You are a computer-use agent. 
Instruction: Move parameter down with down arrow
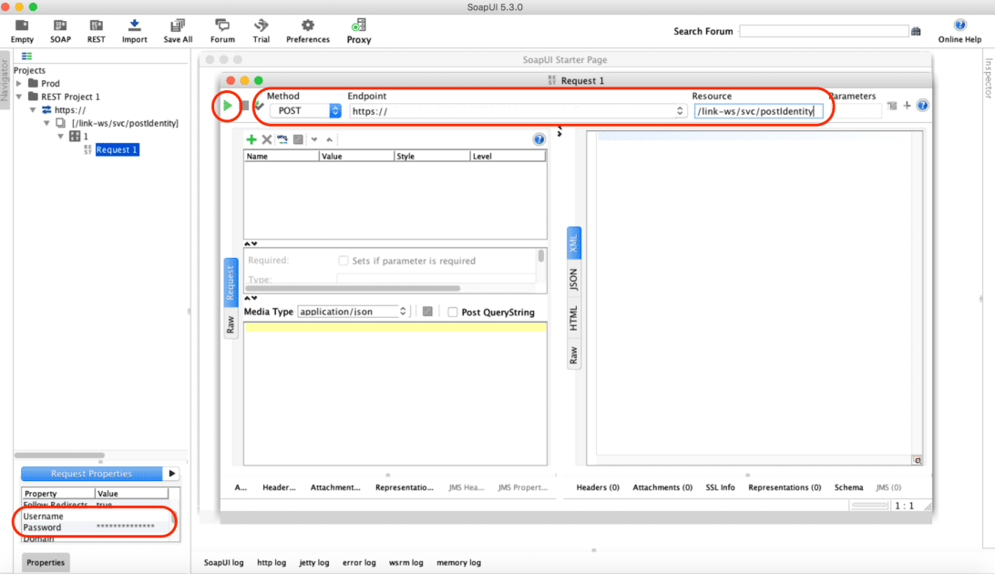coord(314,139)
